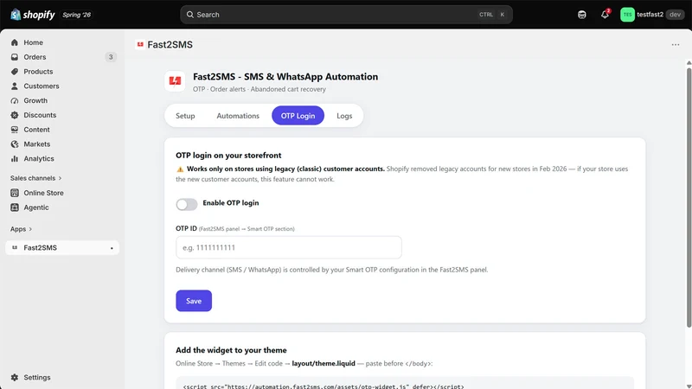This screenshot has height=389, width=692.
Task: Click the Content image icon
Action: [x=15, y=130]
